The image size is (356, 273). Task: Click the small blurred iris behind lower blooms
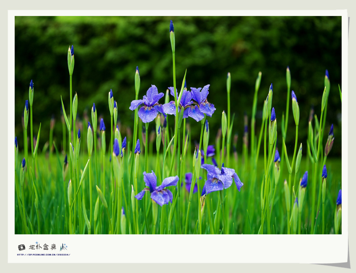tap(189, 182)
